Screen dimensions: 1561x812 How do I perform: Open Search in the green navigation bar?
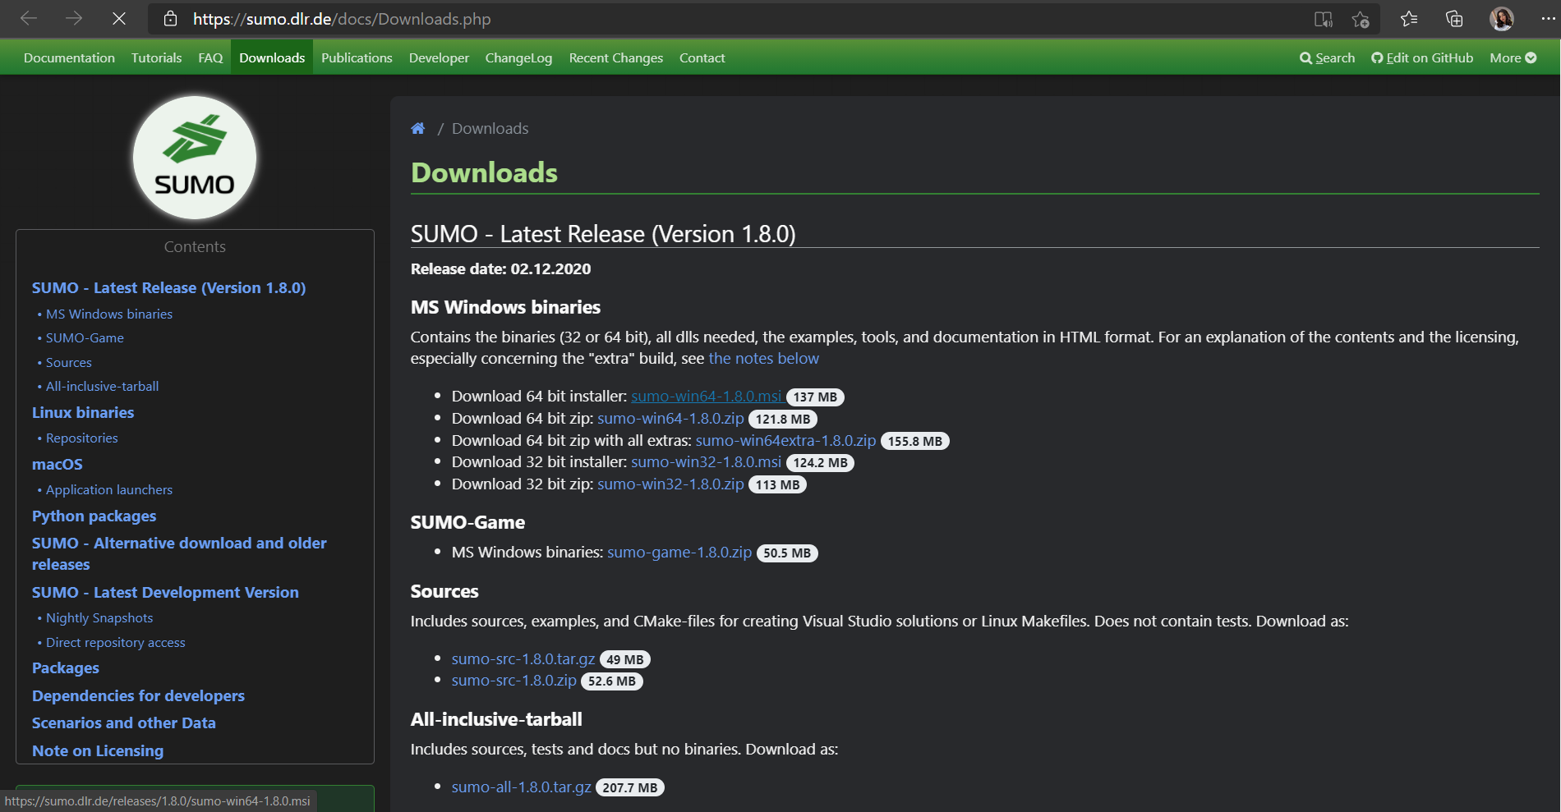[x=1327, y=57]
